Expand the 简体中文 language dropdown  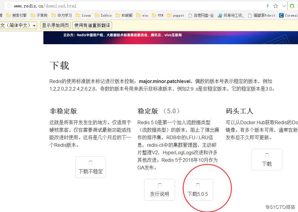click(18, 25)
